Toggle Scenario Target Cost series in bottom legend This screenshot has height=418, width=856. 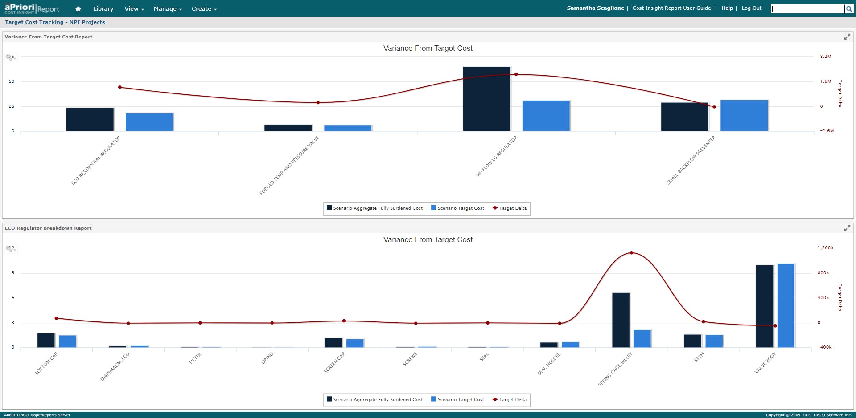coord(457,399)
